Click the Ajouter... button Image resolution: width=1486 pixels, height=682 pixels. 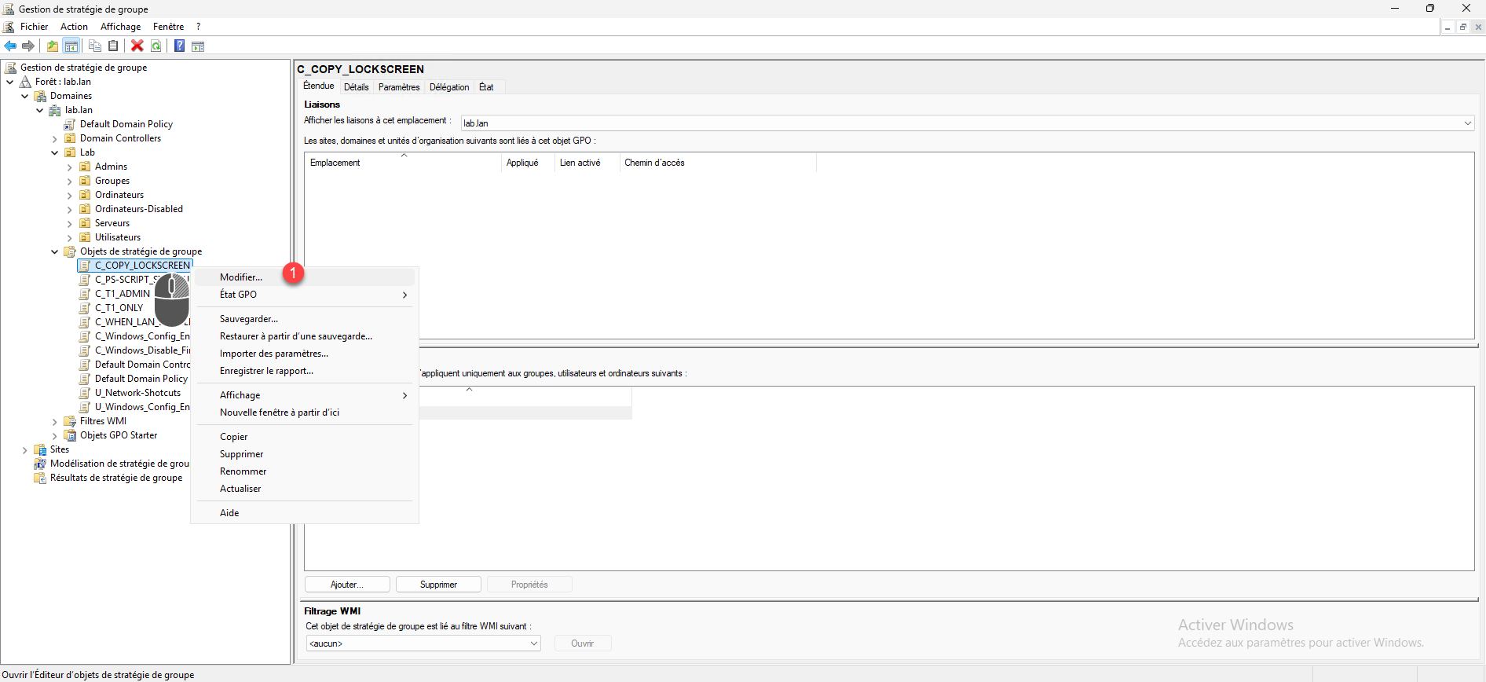point(347,585)
